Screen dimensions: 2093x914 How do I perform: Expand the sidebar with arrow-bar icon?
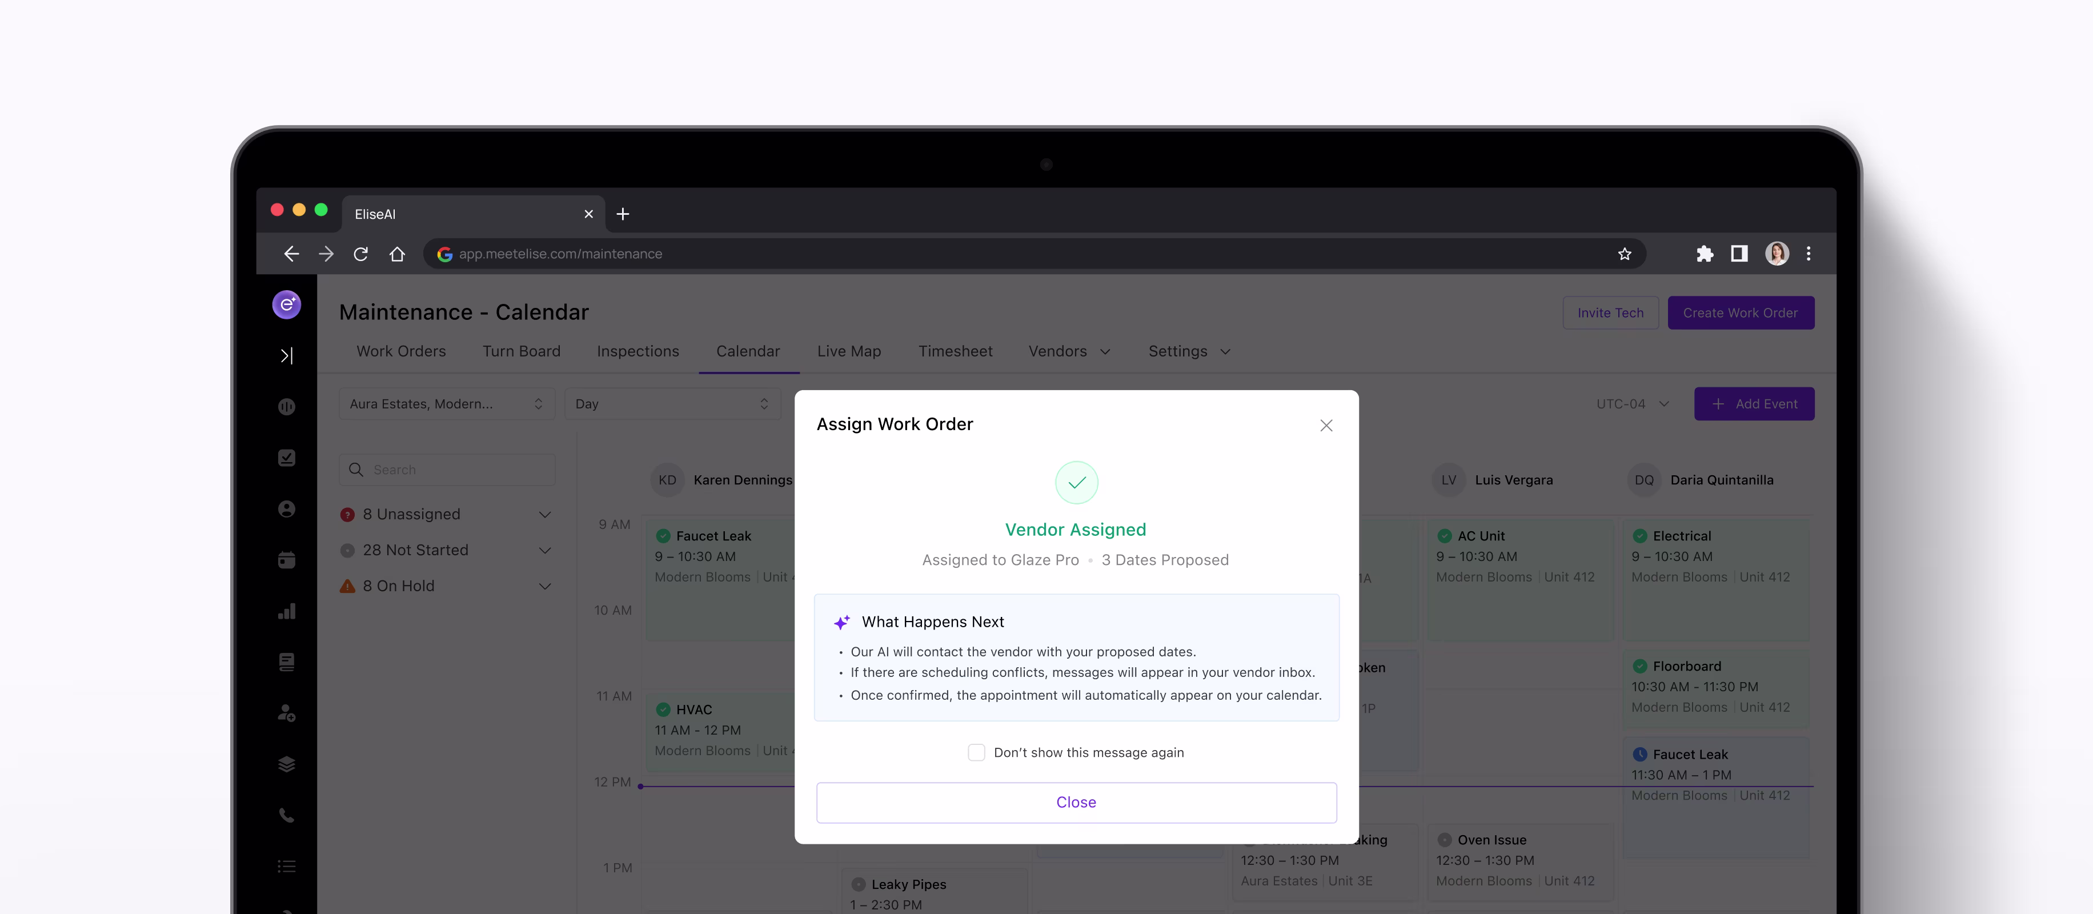[286, 356]
